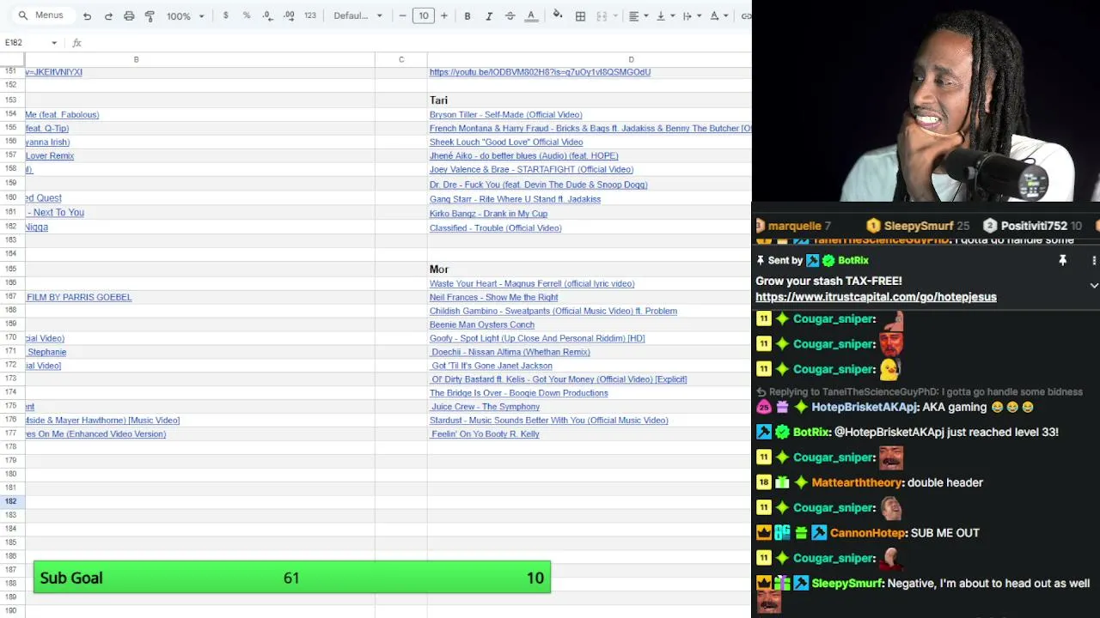The height and width of the screenshot is (618, 1100).
Task: Expand the Name box dropdown arrow
Action: pos(54,43)
